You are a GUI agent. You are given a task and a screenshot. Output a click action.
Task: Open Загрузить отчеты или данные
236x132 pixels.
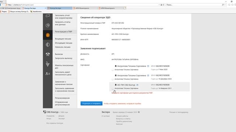[63, 23]
